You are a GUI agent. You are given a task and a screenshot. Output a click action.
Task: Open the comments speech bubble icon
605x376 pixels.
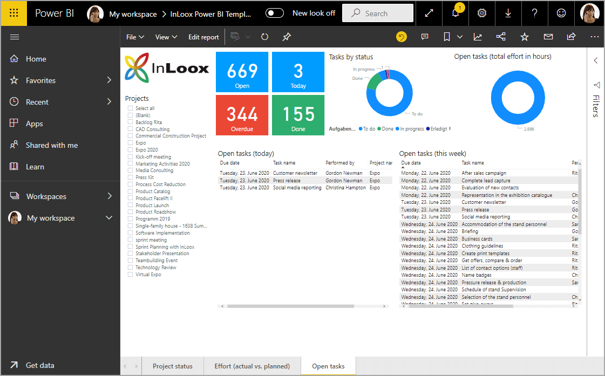click(x=425, y=37)
